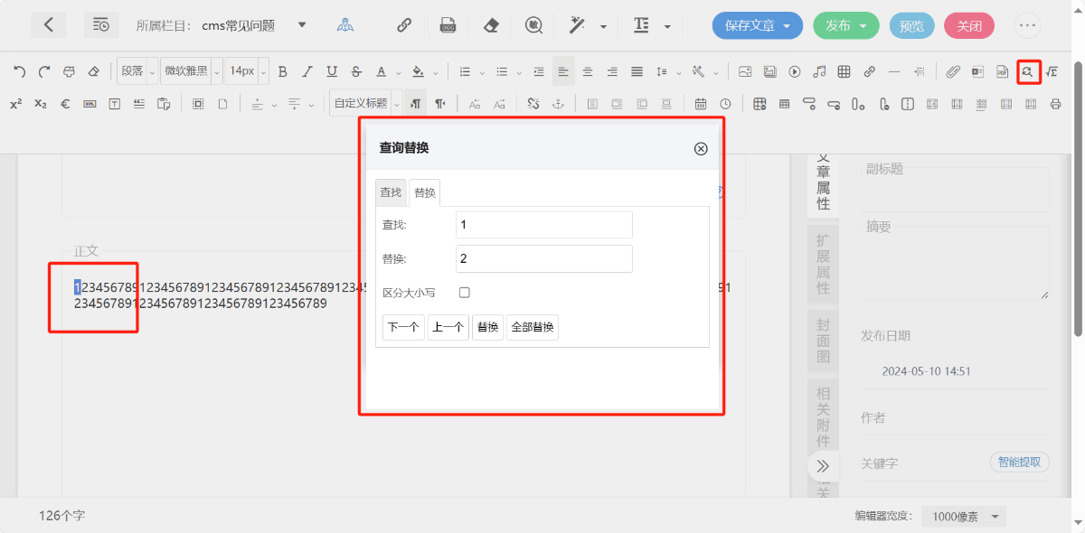Select the 替换 tab in dialog
Image resolution: width=1085 pixels, height=533 pixels.
tap(425, 192)
